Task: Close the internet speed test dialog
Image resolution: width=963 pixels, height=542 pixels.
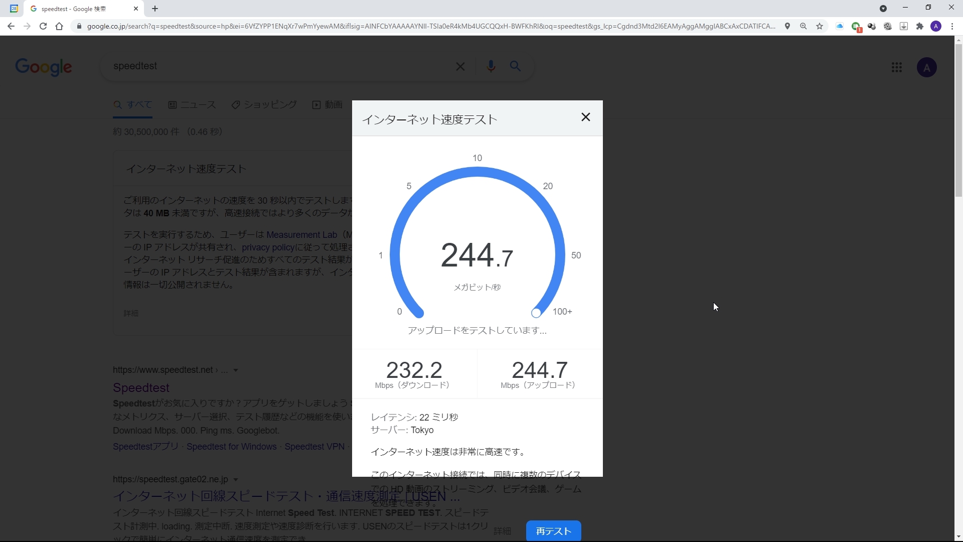Action: coord(585,117)
